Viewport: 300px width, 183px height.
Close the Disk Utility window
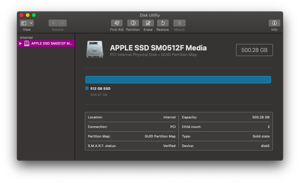(22, 15)
